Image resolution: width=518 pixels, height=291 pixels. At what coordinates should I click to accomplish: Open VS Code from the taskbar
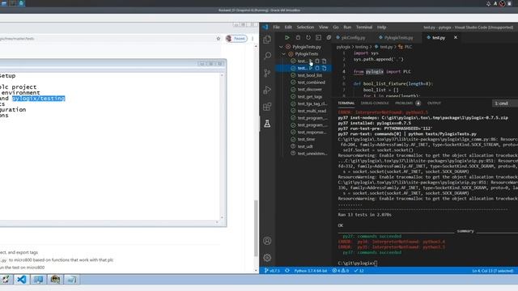point(22,280)
